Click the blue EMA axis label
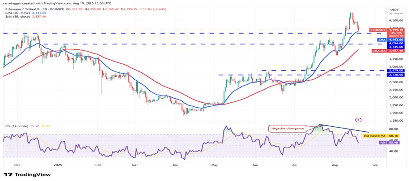409x181 pixels. pos(381,40)
